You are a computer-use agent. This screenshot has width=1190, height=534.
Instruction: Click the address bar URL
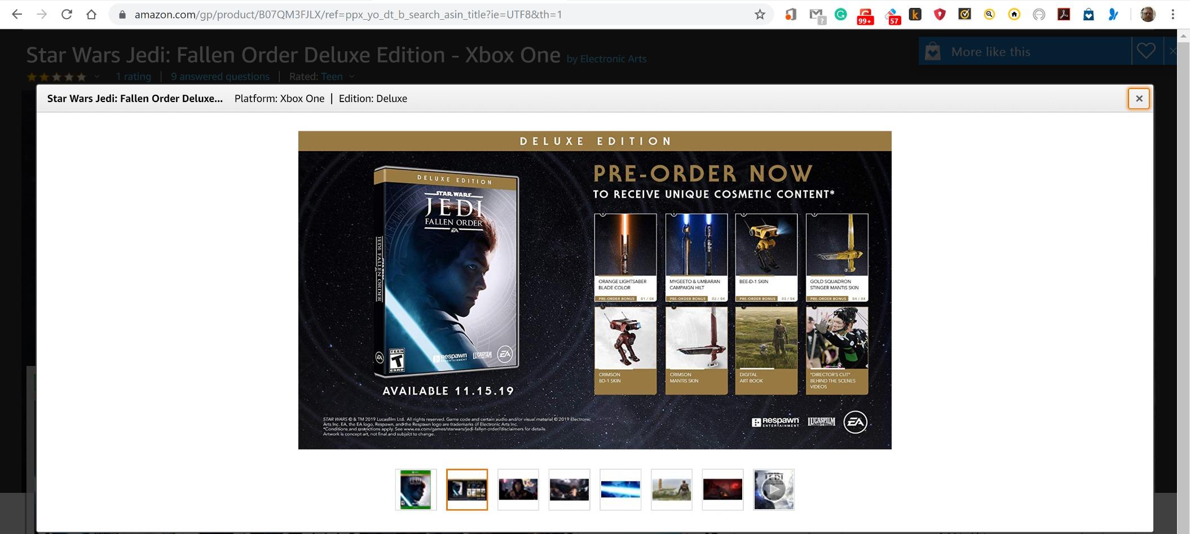348,15
